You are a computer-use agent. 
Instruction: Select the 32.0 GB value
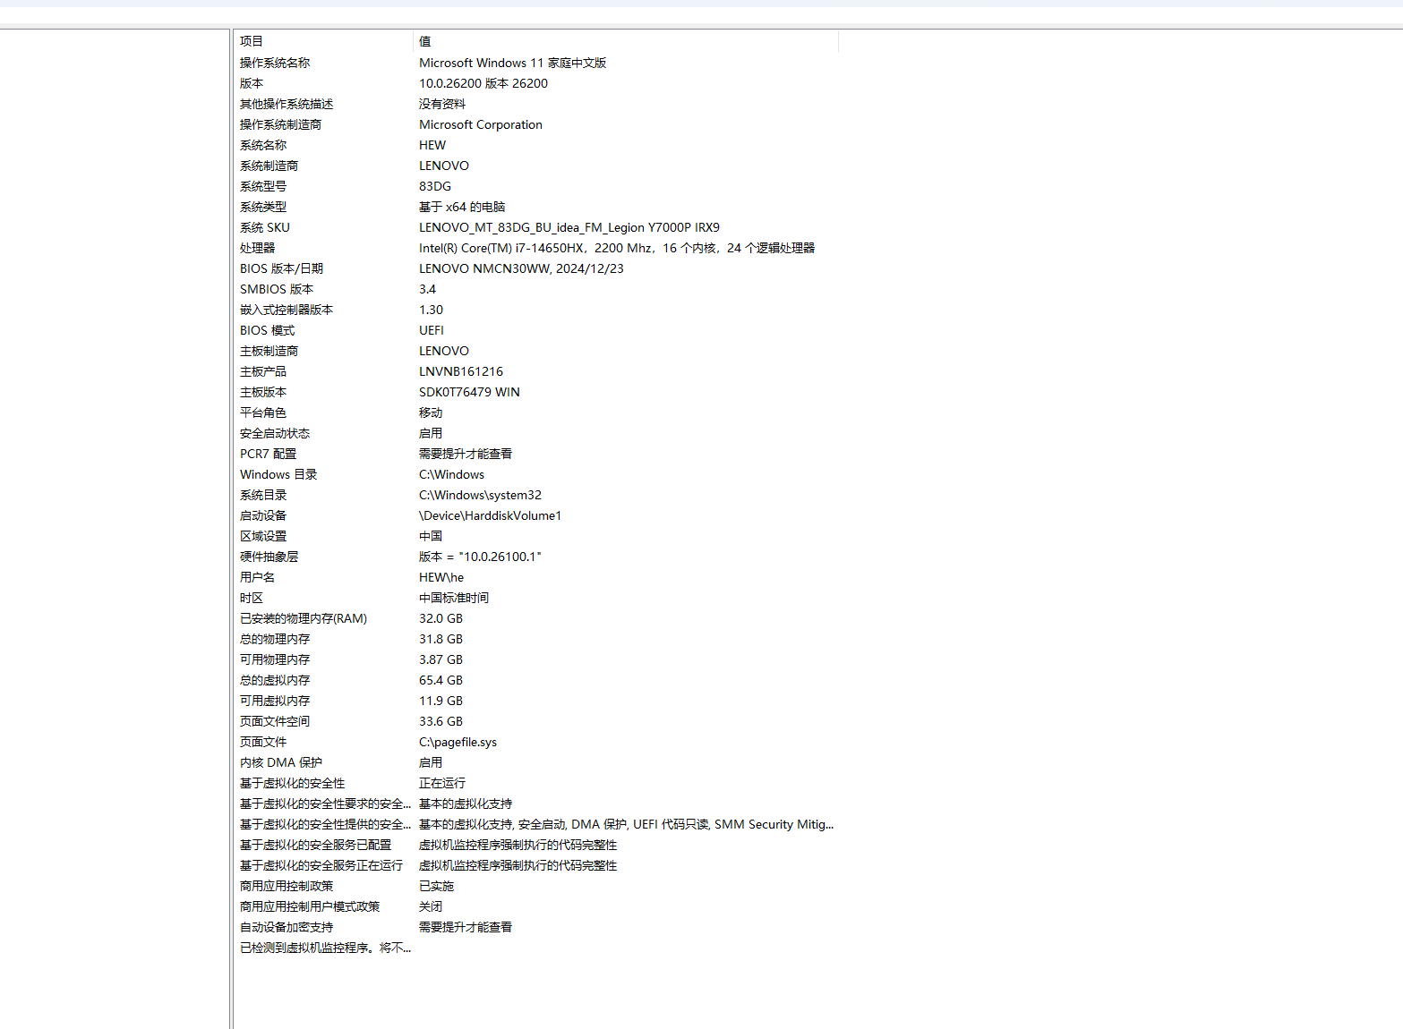[441, 618]
